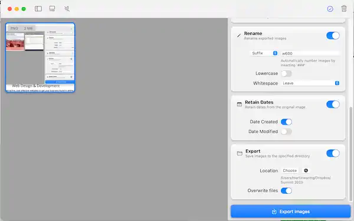Disable Overwrite files switch
Image resolution: width=354 pixels, height=221 pixels.
point(286,191)
